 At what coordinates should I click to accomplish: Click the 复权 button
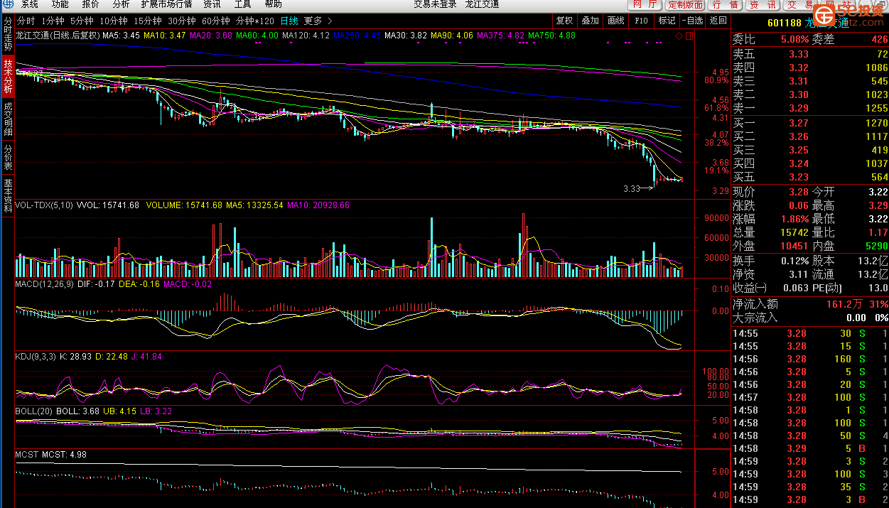coord(564,21)
